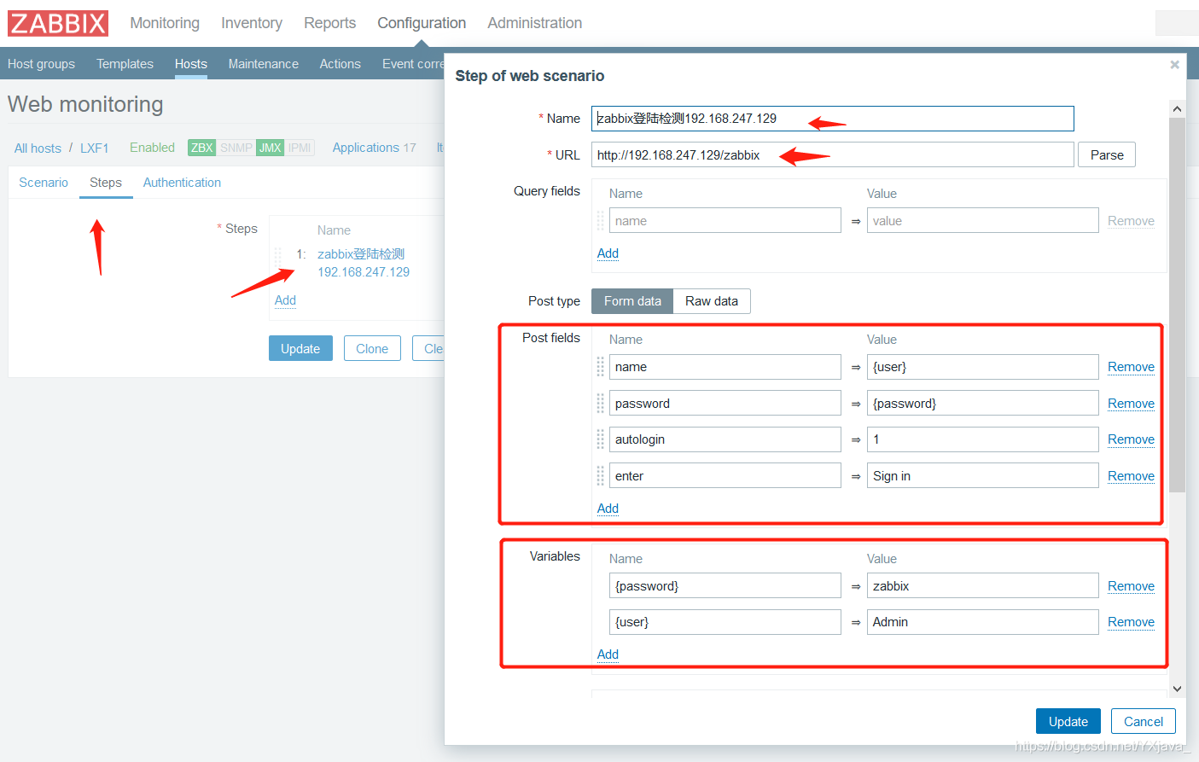Remove the 'enter' post field
1199x762 pixels.
point(1131,476)
